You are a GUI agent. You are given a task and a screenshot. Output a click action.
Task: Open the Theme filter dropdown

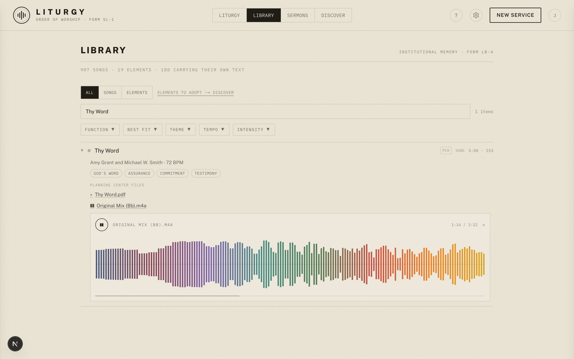(x=180, y=130)
